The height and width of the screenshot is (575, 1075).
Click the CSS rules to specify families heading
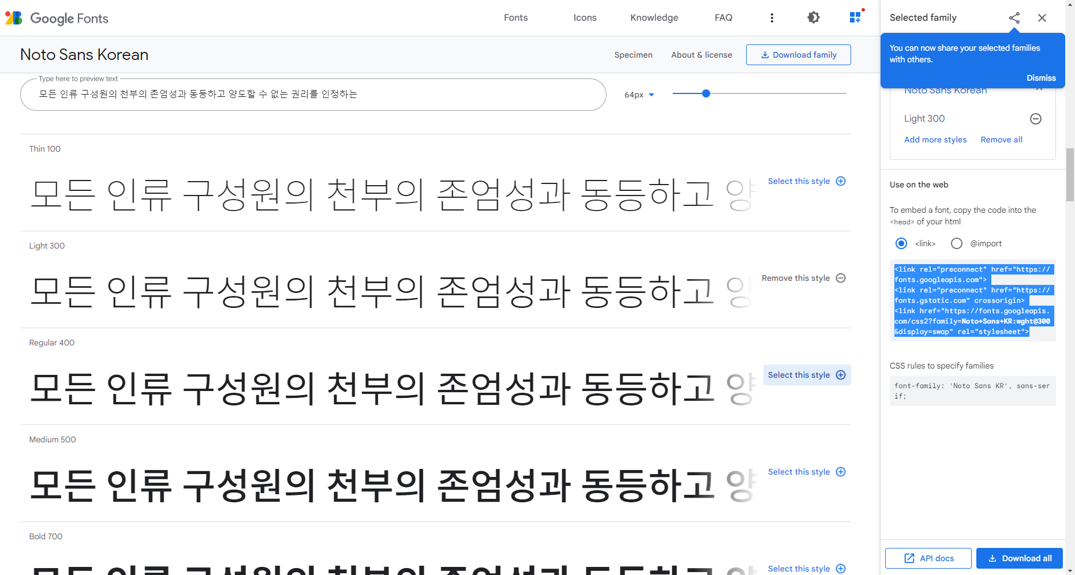(942, 366)
